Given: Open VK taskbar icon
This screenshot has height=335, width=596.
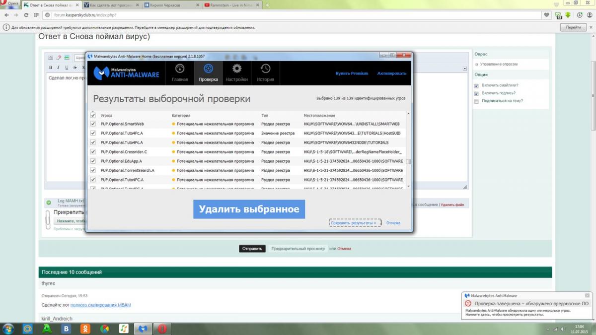Looking at the screenshot, I should (66, 329).
